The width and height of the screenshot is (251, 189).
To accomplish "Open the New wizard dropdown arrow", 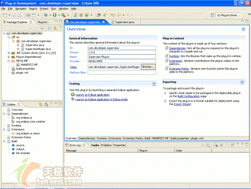I will (x=9, y=15).
